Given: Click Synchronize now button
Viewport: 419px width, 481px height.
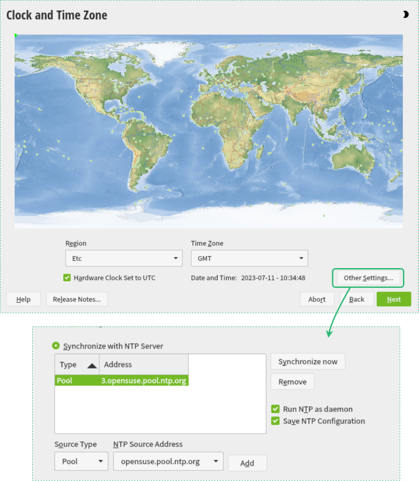Looking at the screenshot, I should click(308, 361).
